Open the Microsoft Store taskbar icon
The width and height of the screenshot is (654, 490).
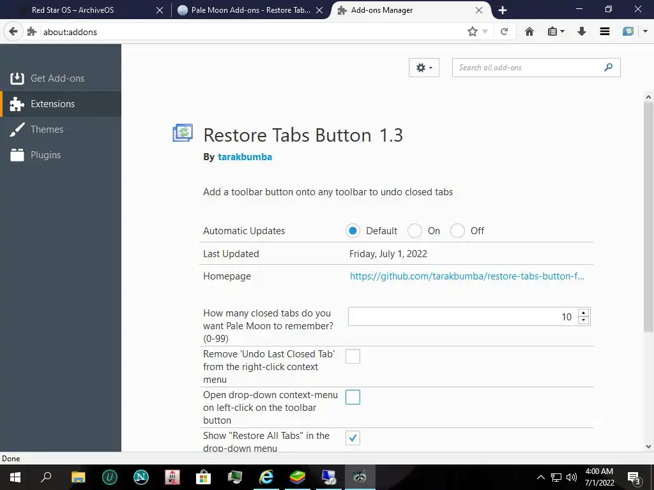tap(204, 477)
